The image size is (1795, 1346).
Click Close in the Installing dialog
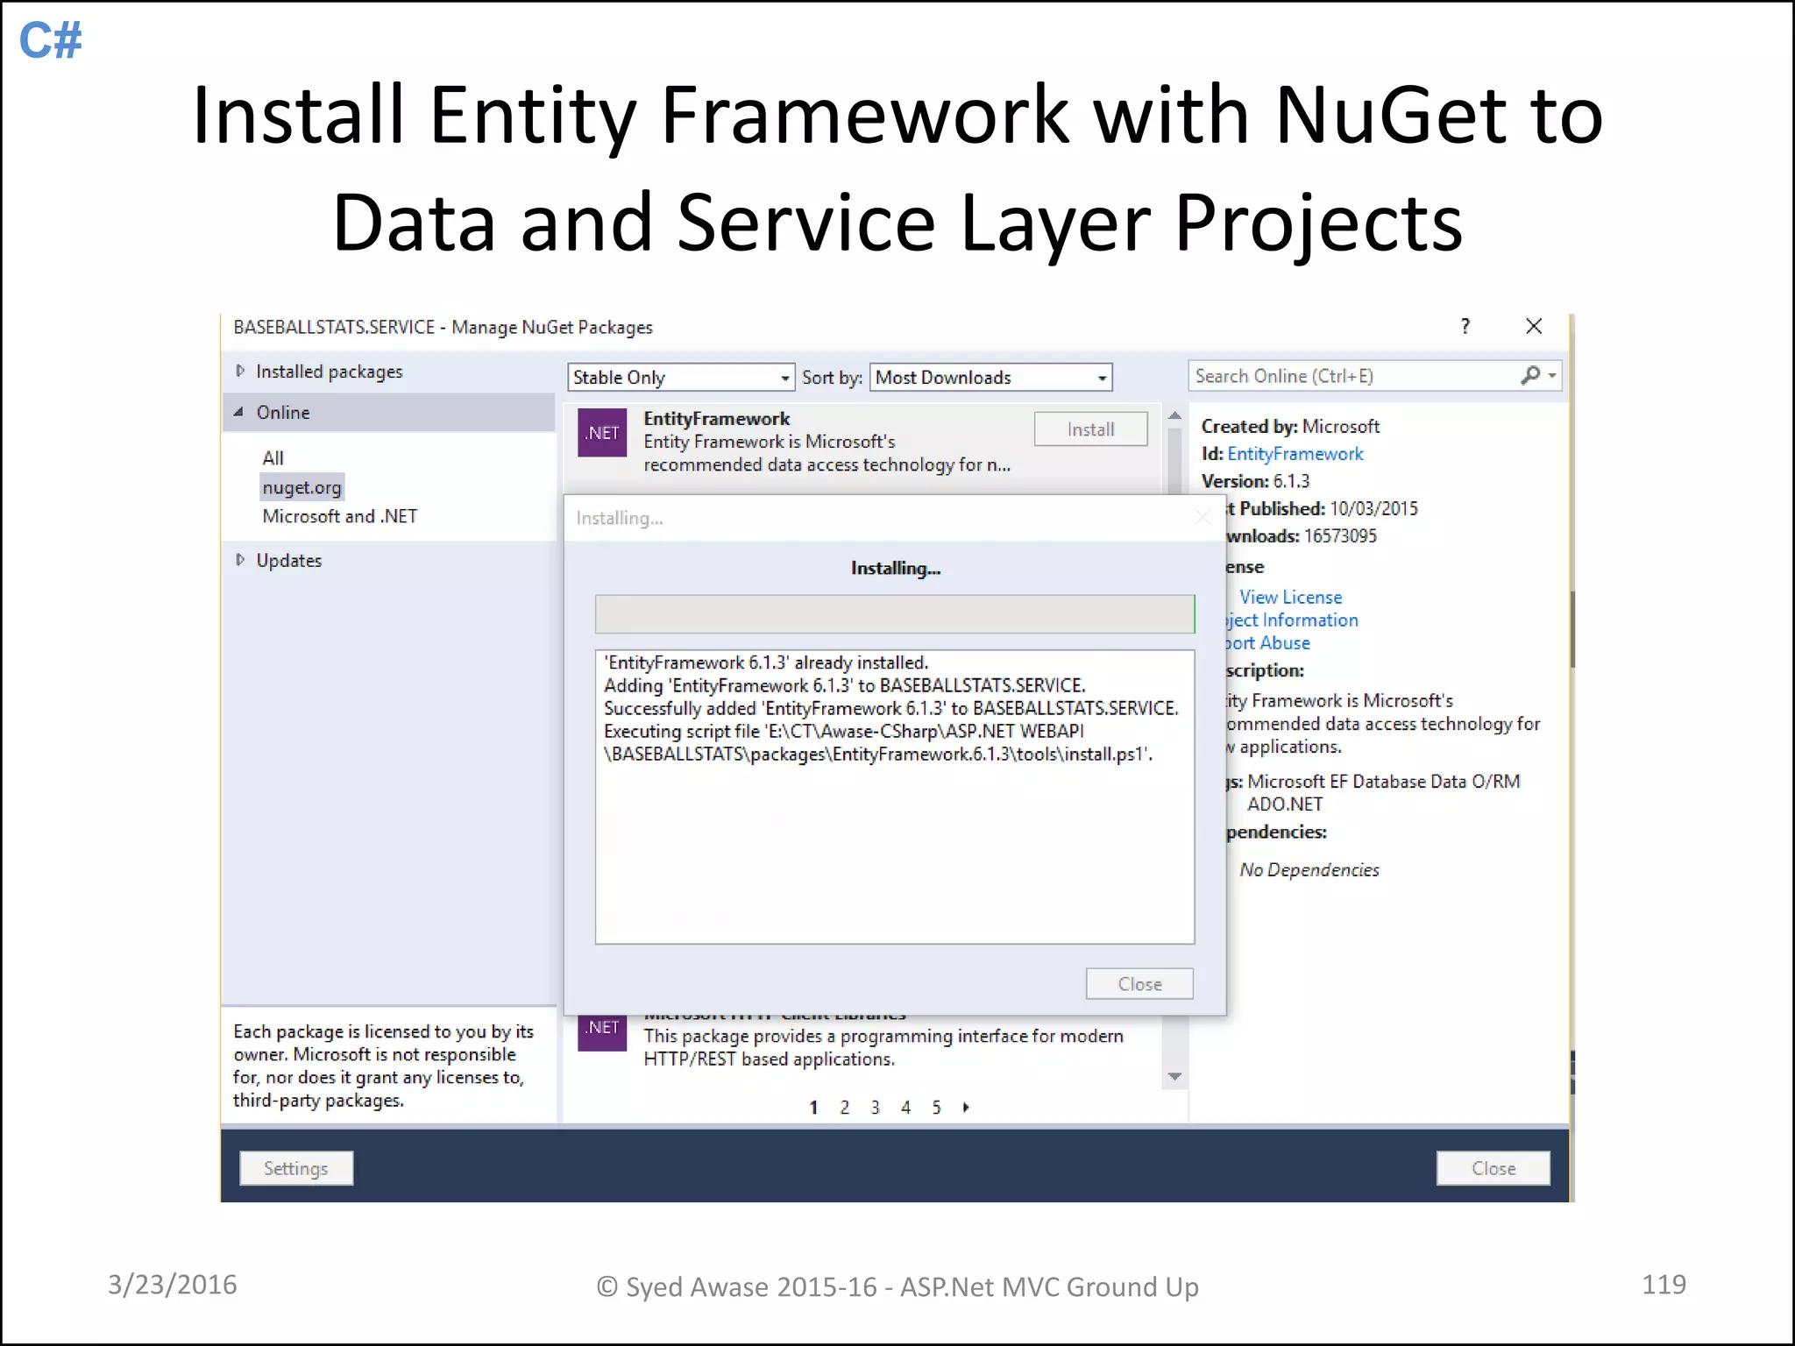pos(1139,984)
